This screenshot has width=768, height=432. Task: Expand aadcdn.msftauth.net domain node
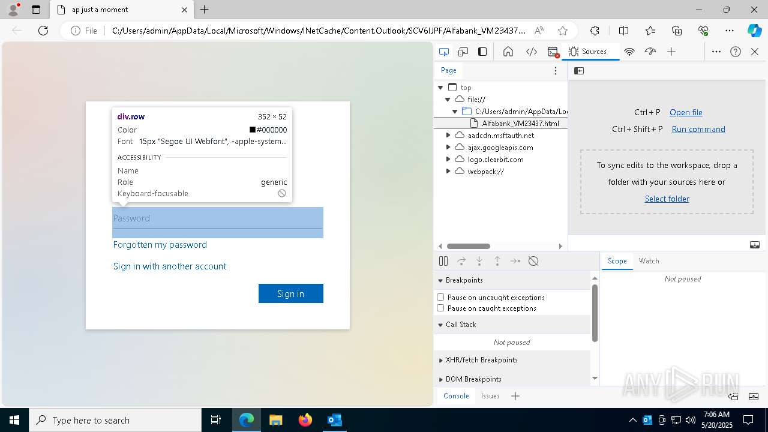tap(448, 136)
